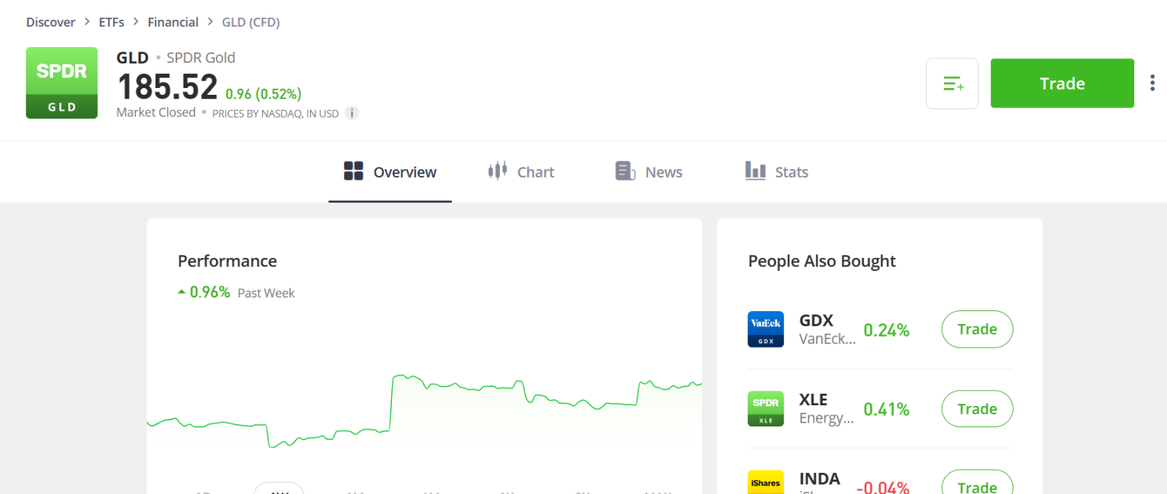Screen dimensions: 1167x494
Task: Open the three-dot options menu
Action: point(1153,82)
